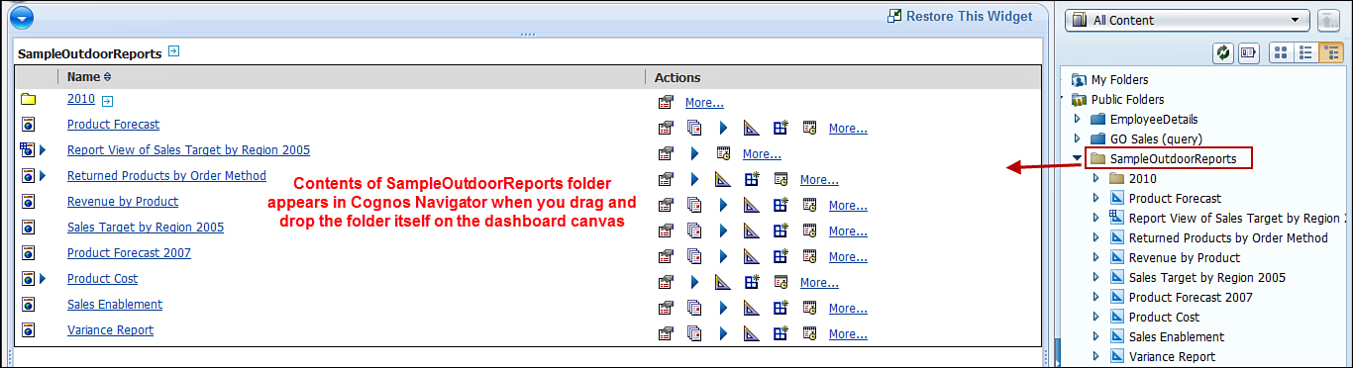Click More... for the 2010 folder
1353x368 pixels.
tap(704, 103)
